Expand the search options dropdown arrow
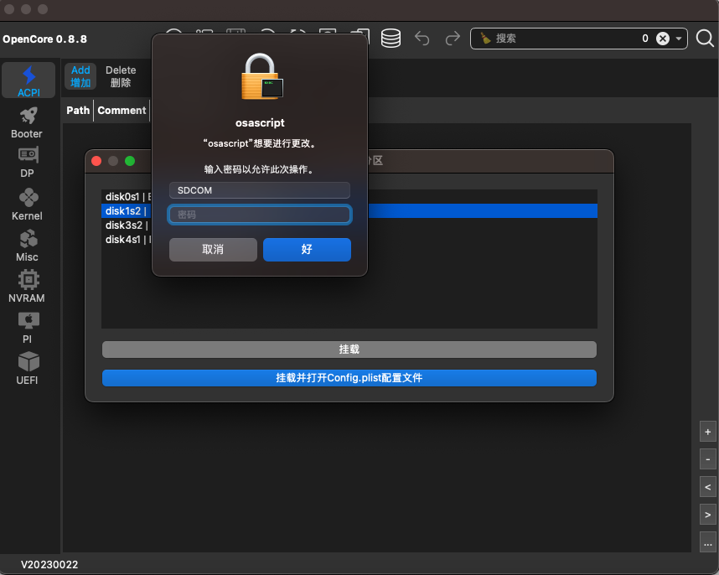719x575 pixels. 679,39
